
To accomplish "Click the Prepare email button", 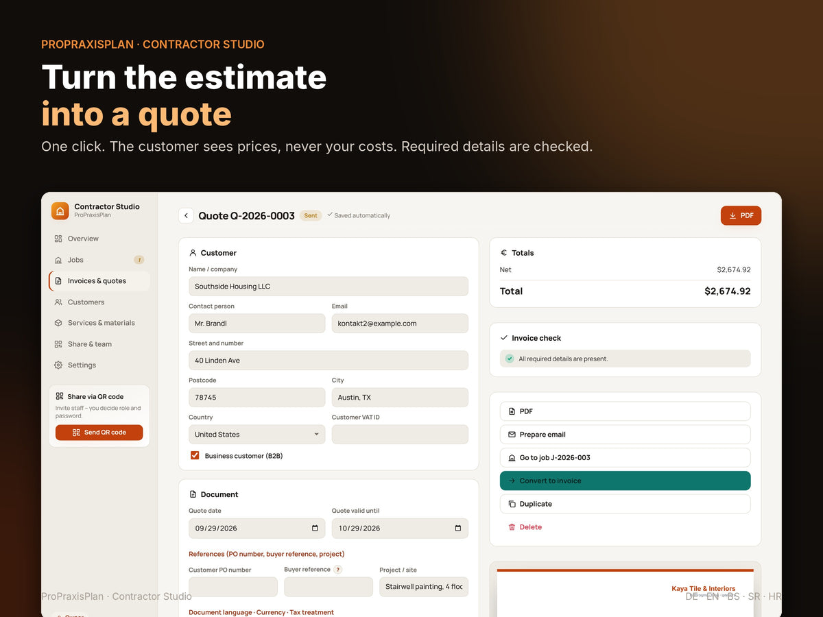I will point(625,435).
